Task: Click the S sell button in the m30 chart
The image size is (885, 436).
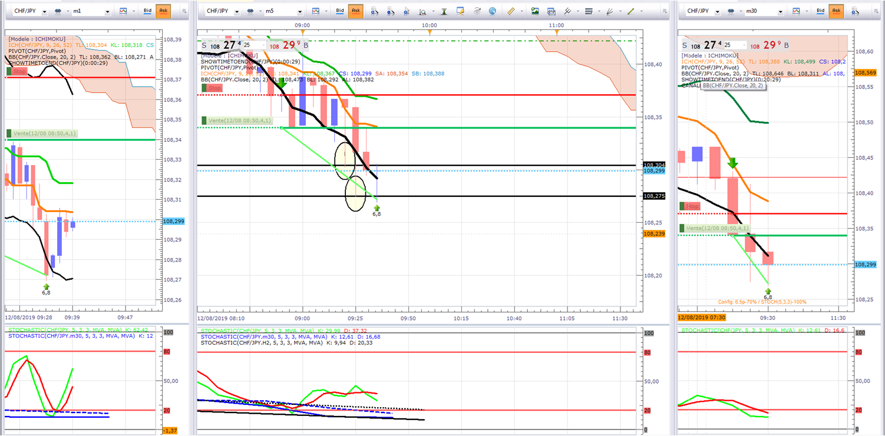Action: (685, 45)
